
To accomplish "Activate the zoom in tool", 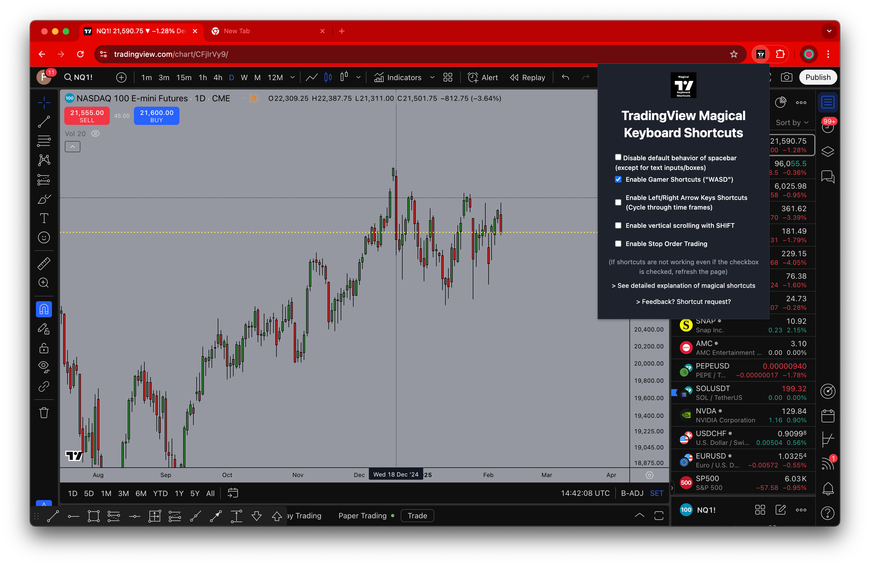I will (x=44, y=283).
